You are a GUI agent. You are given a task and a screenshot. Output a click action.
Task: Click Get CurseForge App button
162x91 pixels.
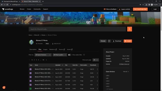[x=140, y=9]
